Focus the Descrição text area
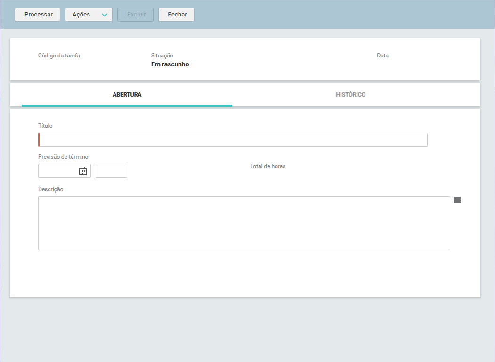Viewport: 495px width, 362px height. (x=244, y=224)
